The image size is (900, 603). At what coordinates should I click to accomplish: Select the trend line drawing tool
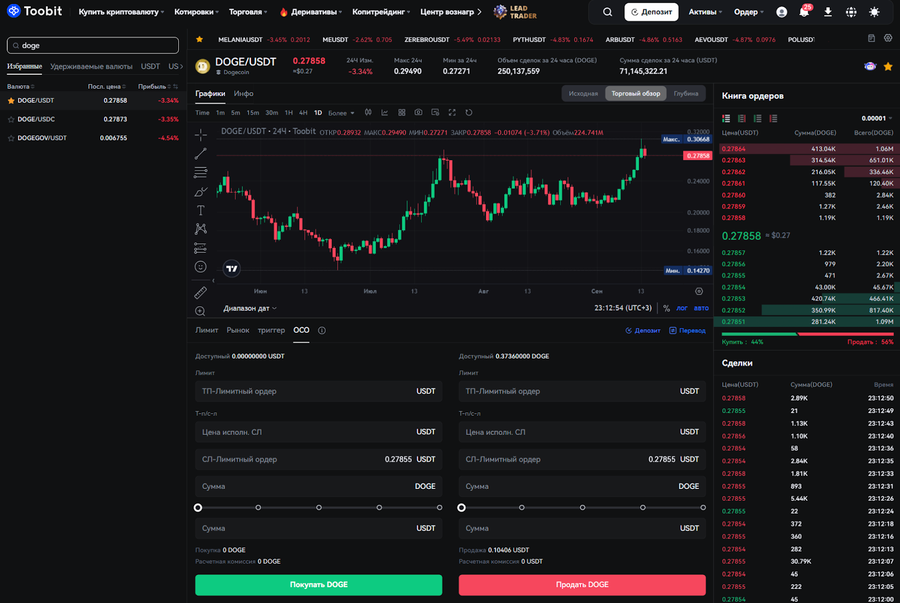click(201, 153)
